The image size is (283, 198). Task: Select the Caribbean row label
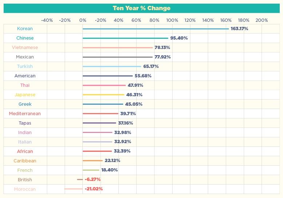pos(25,161)
